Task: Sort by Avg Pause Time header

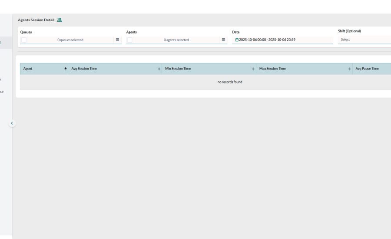Action: point(367,69)
